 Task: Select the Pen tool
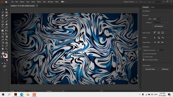point(2,16)
